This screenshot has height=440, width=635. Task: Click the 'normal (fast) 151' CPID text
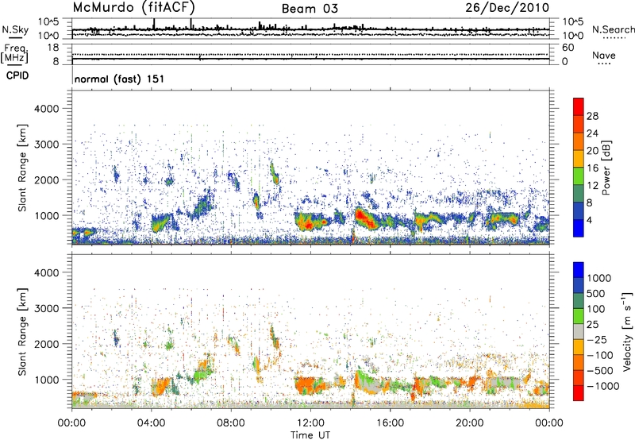119,79
